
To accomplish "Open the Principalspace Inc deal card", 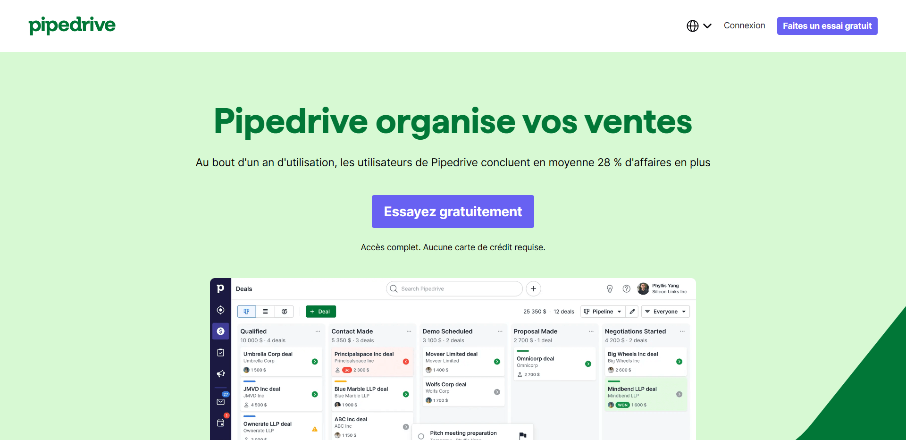I will click(x=372, y=362).
